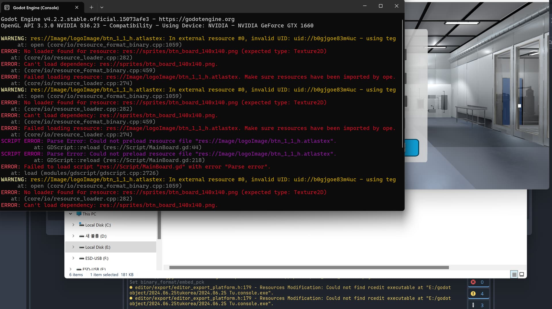Screen dimensions: 552x309
Task: Click '1 item selected 181 KB' status text
Action: click(112, 275)
